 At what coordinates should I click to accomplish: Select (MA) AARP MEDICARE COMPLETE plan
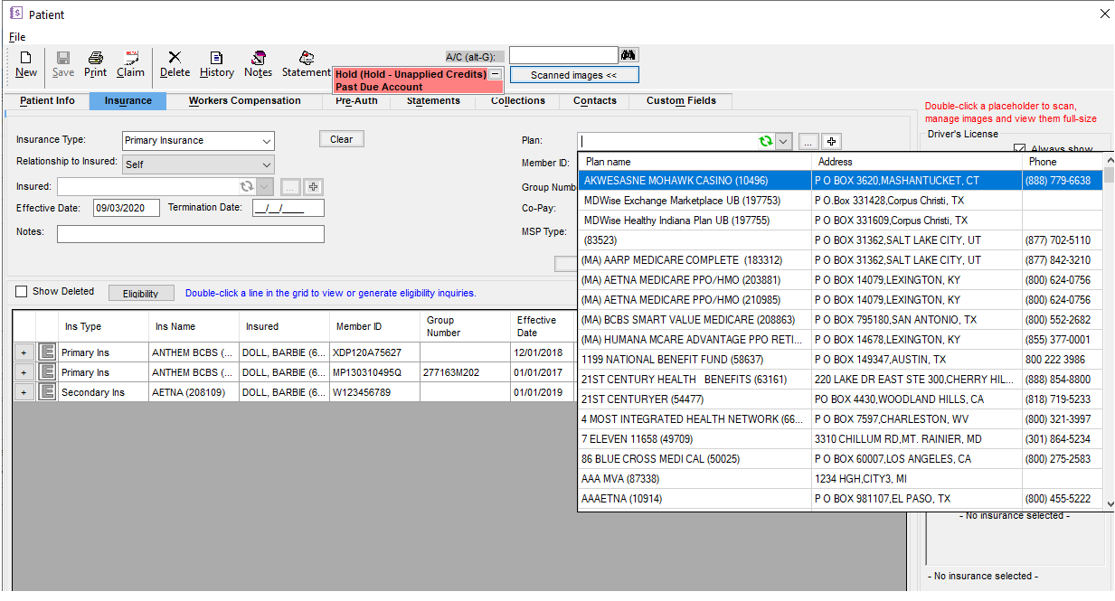839,260
